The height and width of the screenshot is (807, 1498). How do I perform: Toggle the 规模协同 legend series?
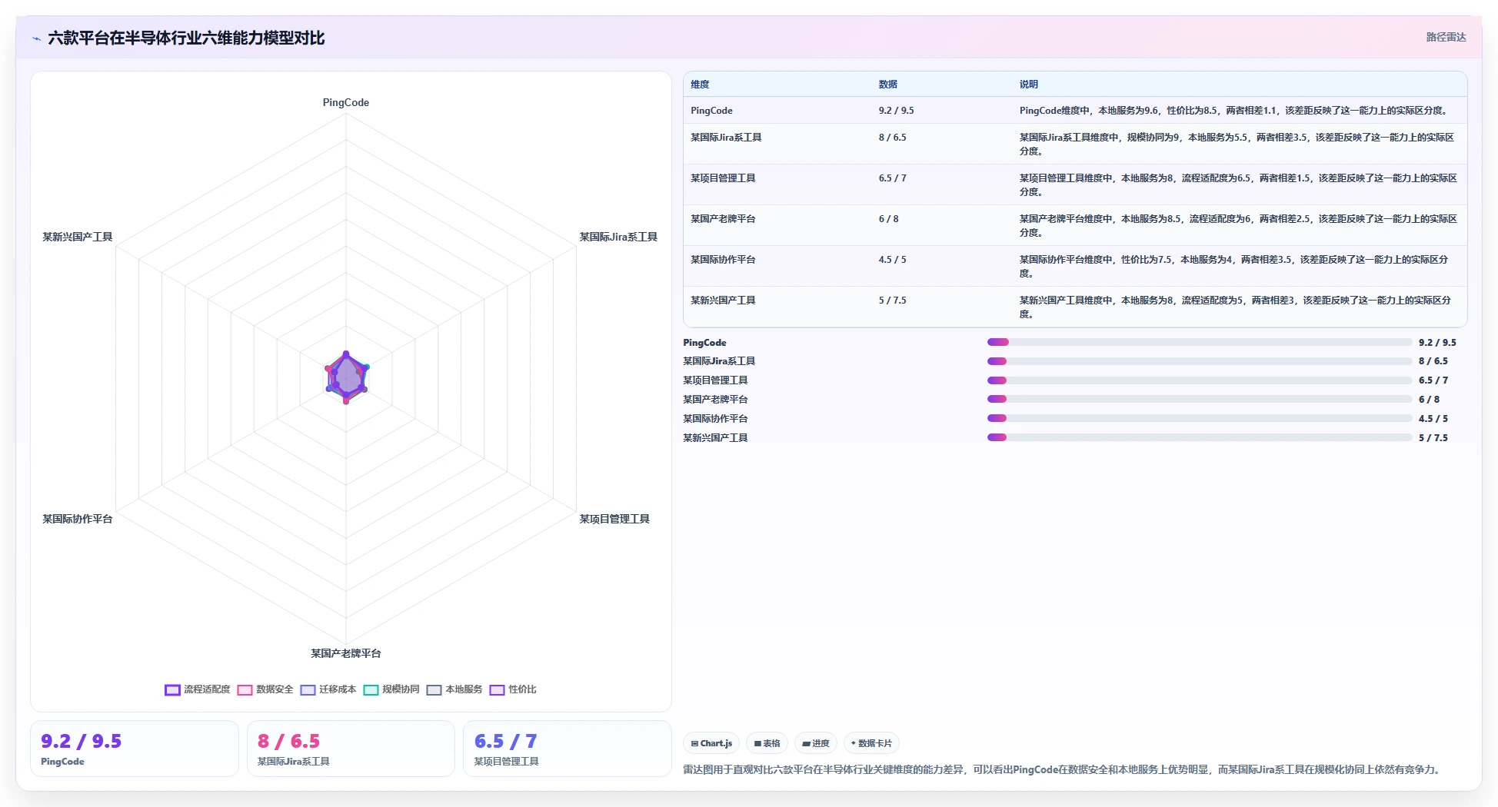click(x=391, y=689)
